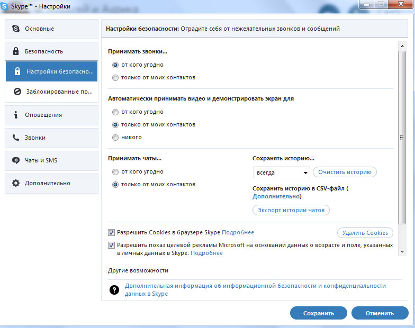Open the Безопасность settings section
The image size is (415, 328).
(x=52, y=51)
